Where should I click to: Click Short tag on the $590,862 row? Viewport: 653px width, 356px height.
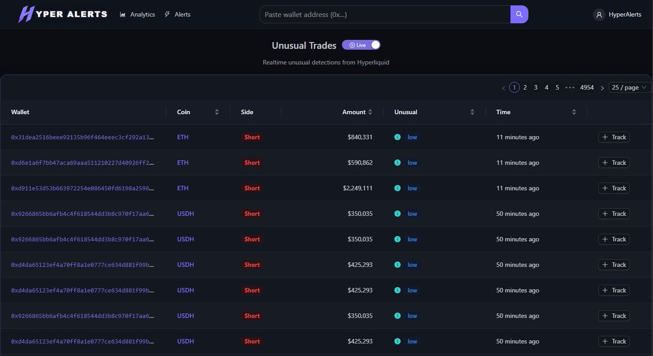pyautogui.click(x=252, y=163)
